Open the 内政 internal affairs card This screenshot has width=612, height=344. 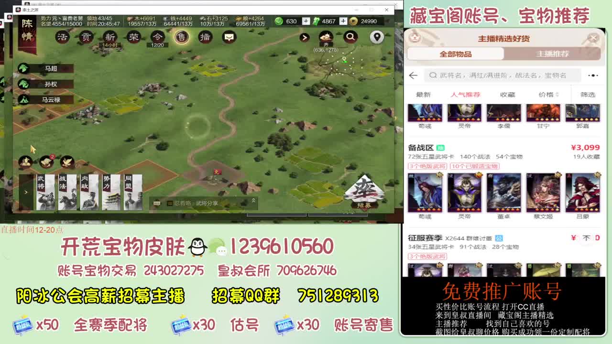pyautogui.click(x=89, y=192)
